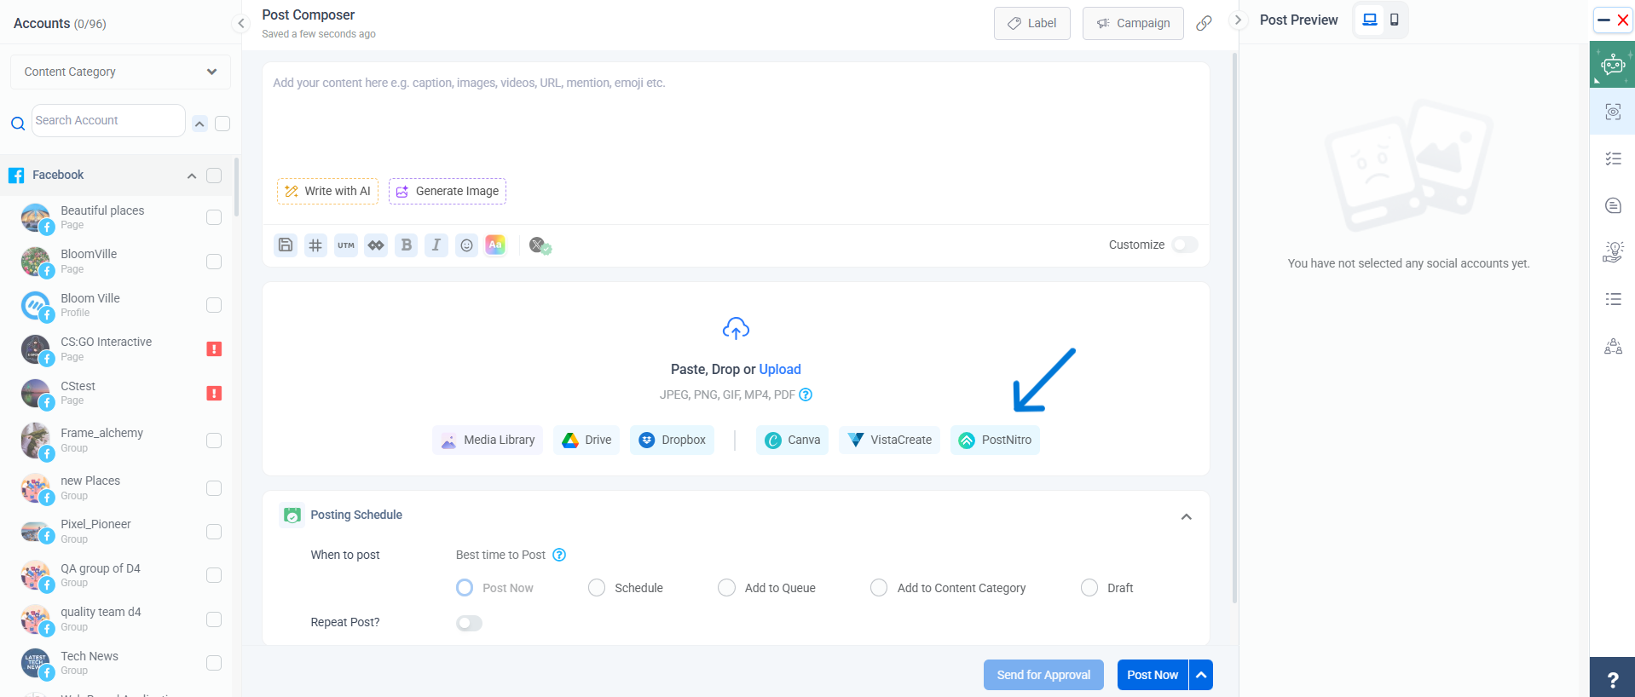Click the search magnifier icon in accounts
This screenshot has height=697, width=1635.
[18, 124]
